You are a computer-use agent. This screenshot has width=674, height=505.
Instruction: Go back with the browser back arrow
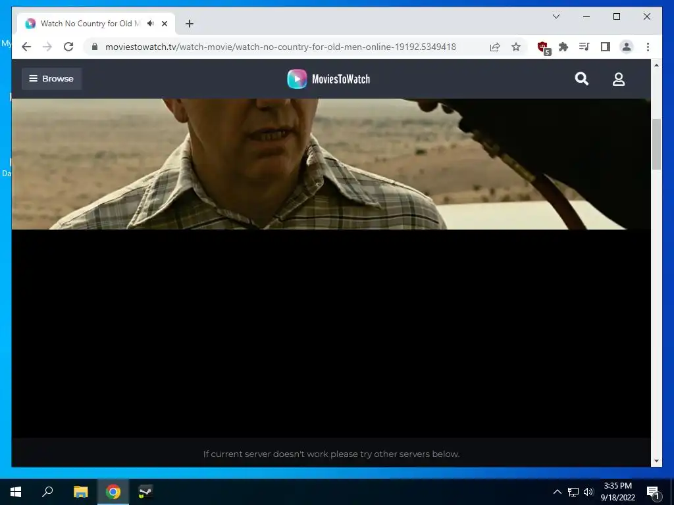pyautogui.click(x=26, y=47)
